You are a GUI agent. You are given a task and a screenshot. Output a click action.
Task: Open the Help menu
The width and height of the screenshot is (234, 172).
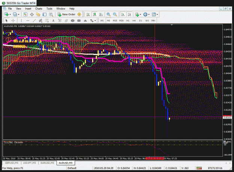click(x=72, y=9)
